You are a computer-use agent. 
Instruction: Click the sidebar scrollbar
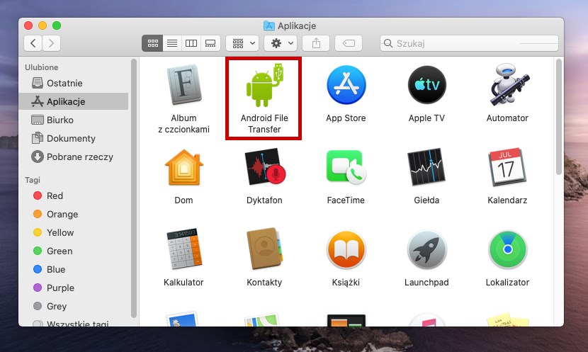(x=134, y=188)
